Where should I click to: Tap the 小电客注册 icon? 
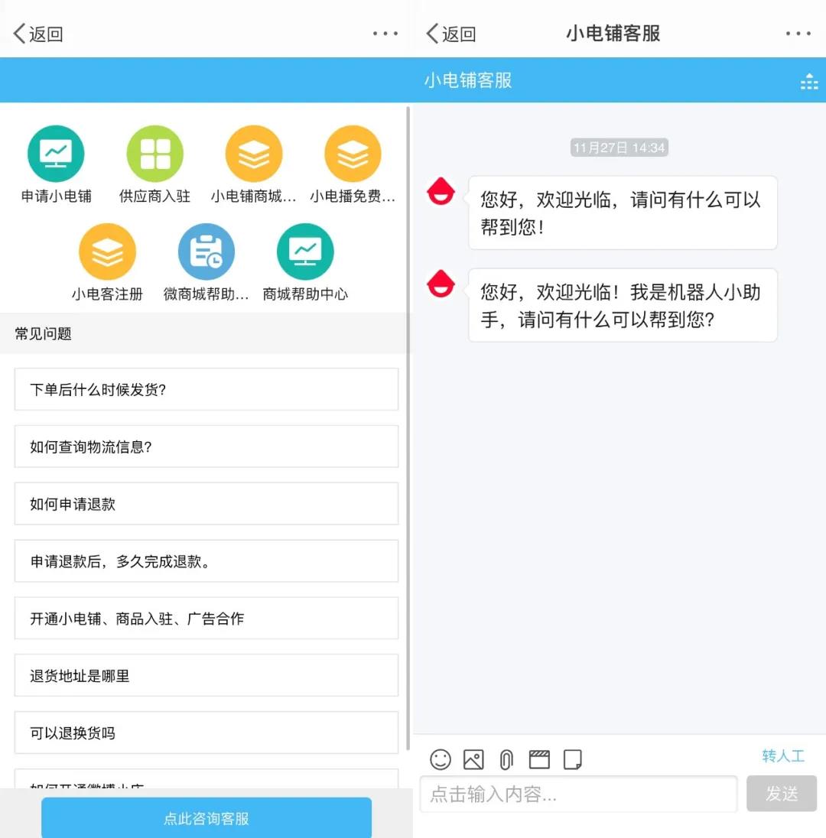(x=107, y=252)
